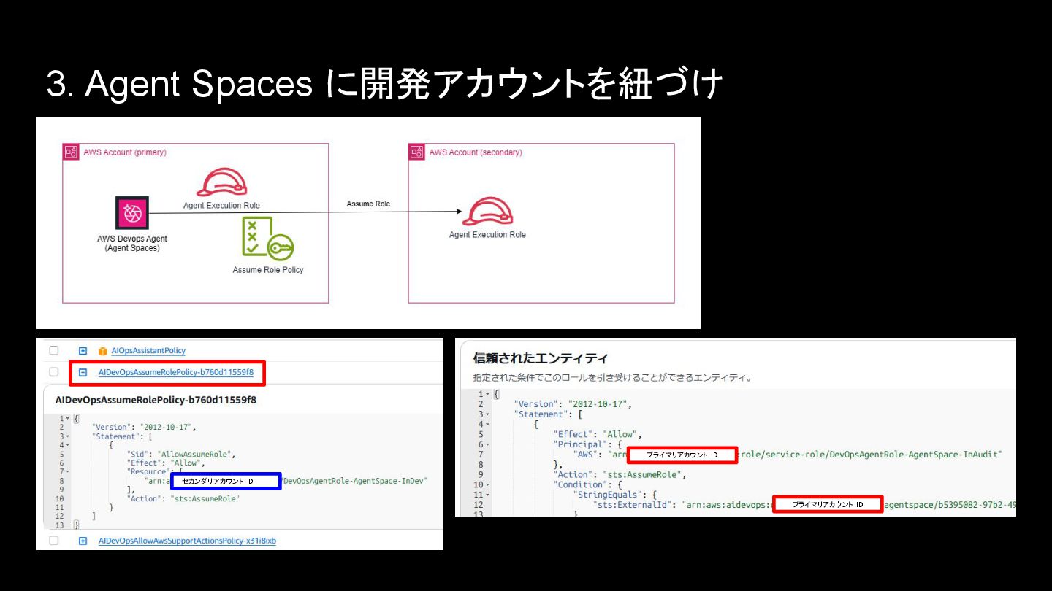Click the bold AIDevOpsAssumeRolePolicy-b760d11559f8 panel heading
The width and height of the screenshot is (1052, 591).
[156, 400]
